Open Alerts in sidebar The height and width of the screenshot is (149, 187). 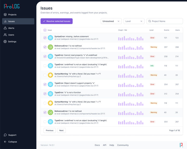pyautogui.click(x=18, y=28)
